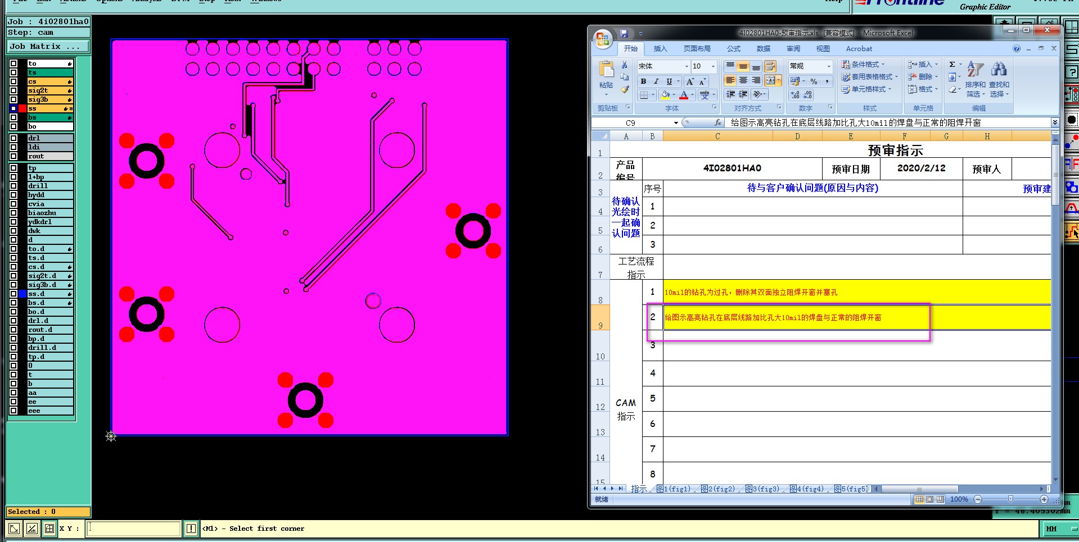Click the grid snap icon beside X Y
The width and height of the screenshot is (1079, 542).
click(x=49, y=529)
